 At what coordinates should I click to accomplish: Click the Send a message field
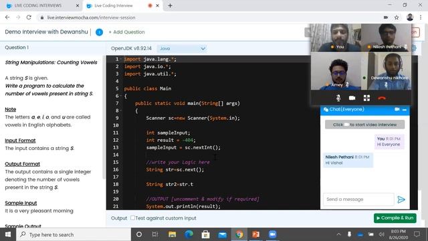pos(358,199)
